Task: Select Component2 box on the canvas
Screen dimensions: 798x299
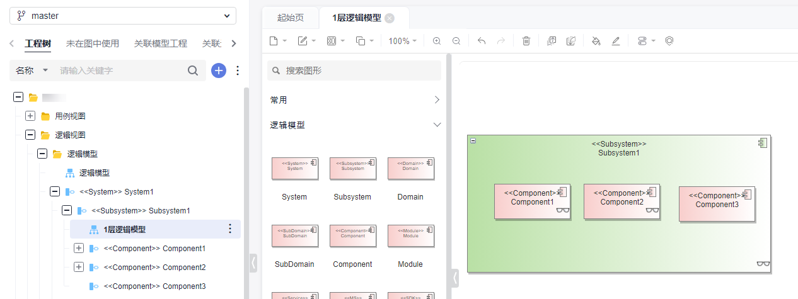Action: [x=622, y=201]
